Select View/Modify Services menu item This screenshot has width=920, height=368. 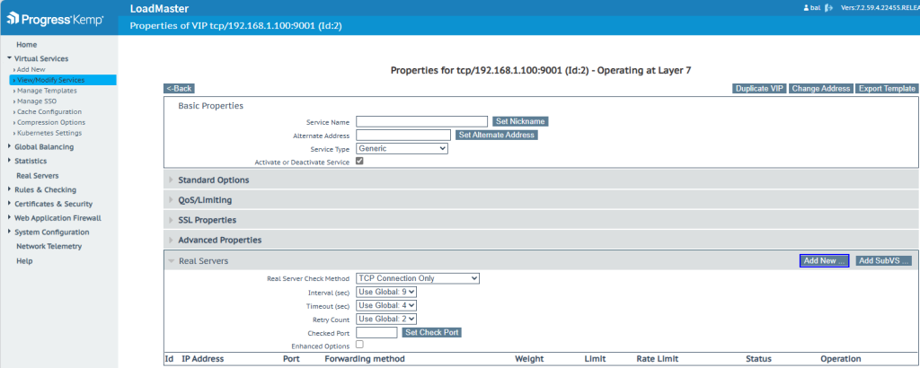tap(63, 80)
